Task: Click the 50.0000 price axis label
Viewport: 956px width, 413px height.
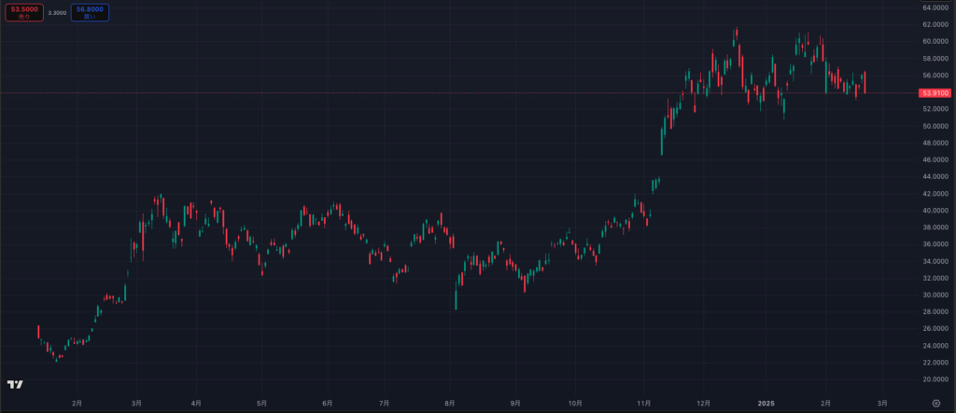Action: click(x=935, y=126)
